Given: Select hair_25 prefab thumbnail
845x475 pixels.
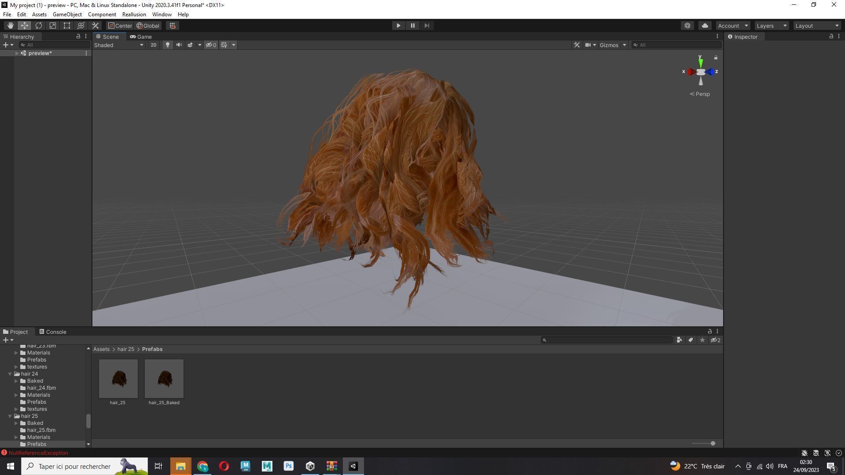Looking at the screenshot, I should pyautogui.click(x=118, y=379).
